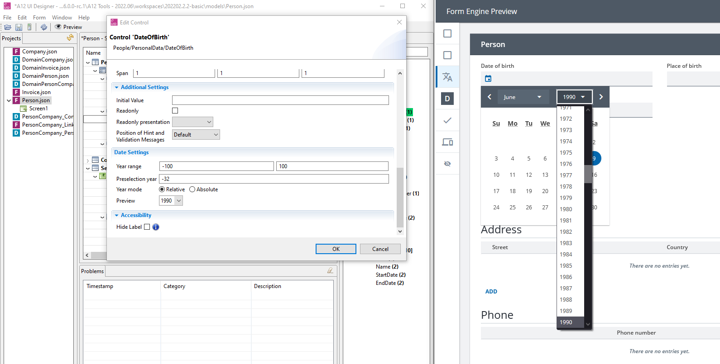Click the translate language icon in preview sidebar

tap(447, 77)
